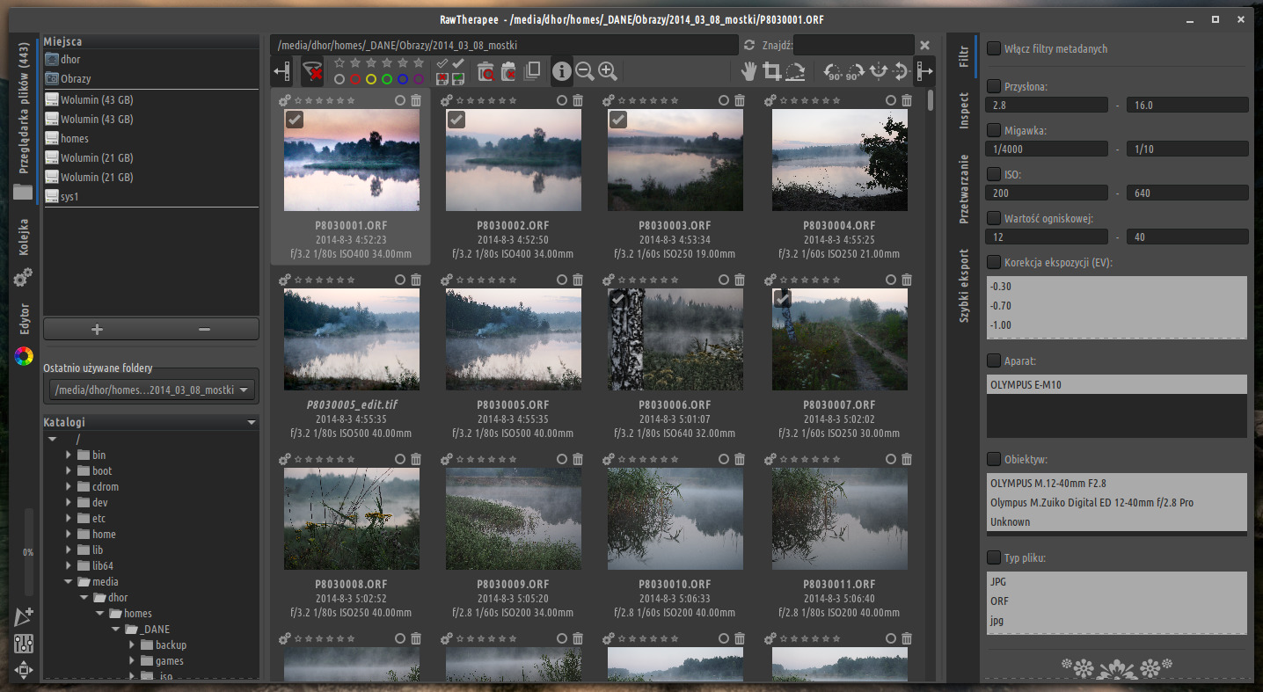Image resolution: width=1263 pixels, height=692 pixels.
Task: Click the gears icon above P8030004.ORF thumbnail
Action: pyautogui.click(x=770, y=100)
